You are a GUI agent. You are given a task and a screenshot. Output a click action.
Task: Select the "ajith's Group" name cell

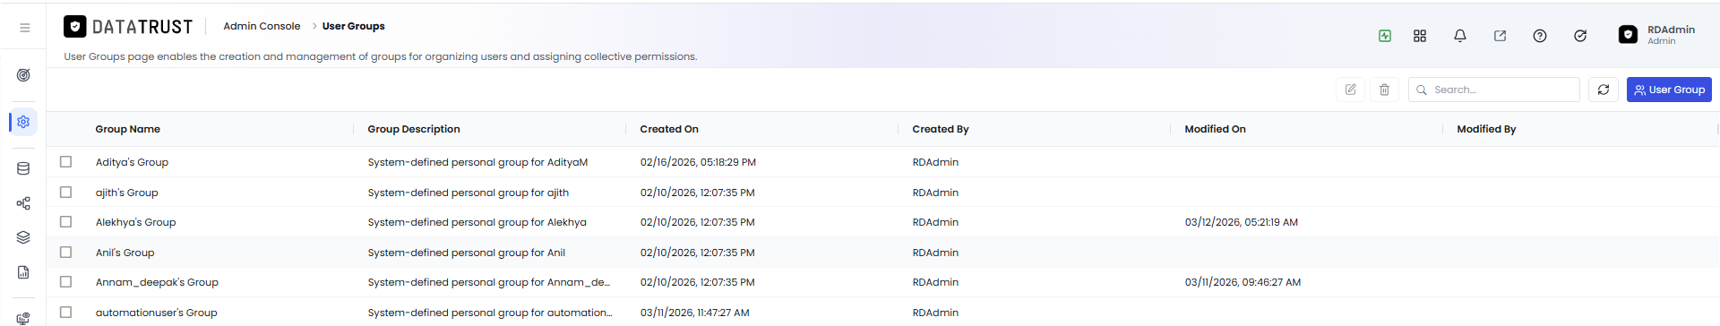(126, 193)
